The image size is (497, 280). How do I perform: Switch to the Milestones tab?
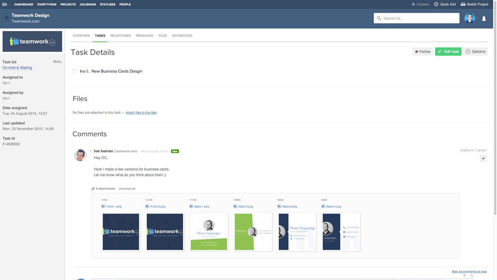click(x=120, y=36)
